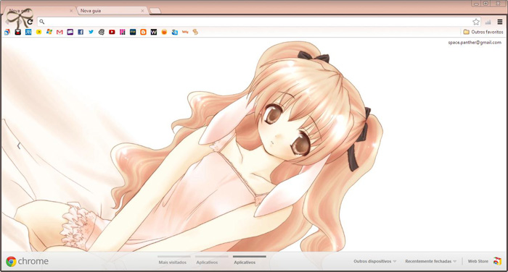Open the orange round face bookmark
This screenshot has height=272, width=508.
[x=164, y=32]
